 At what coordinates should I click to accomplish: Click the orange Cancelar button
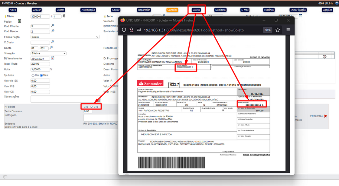click(x=172, y=10)
